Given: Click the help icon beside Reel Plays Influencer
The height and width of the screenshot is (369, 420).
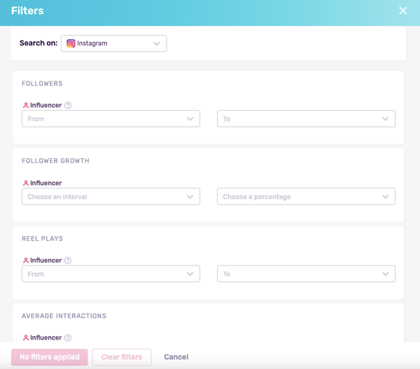Looking at the screenshot, I should tap(68, 260).
